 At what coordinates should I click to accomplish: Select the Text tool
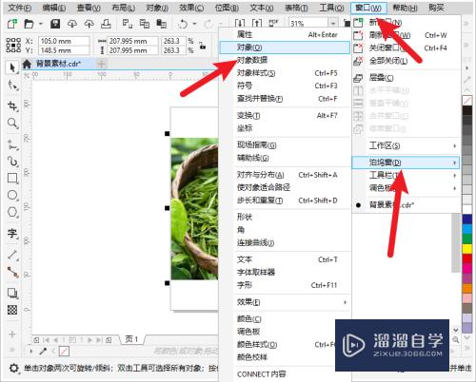pyautogui.click(x=12, y=234)
